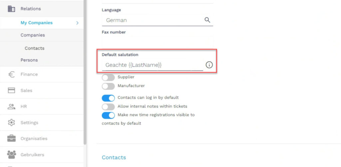Click the Gebruikers users group icon

pos(11,154)
